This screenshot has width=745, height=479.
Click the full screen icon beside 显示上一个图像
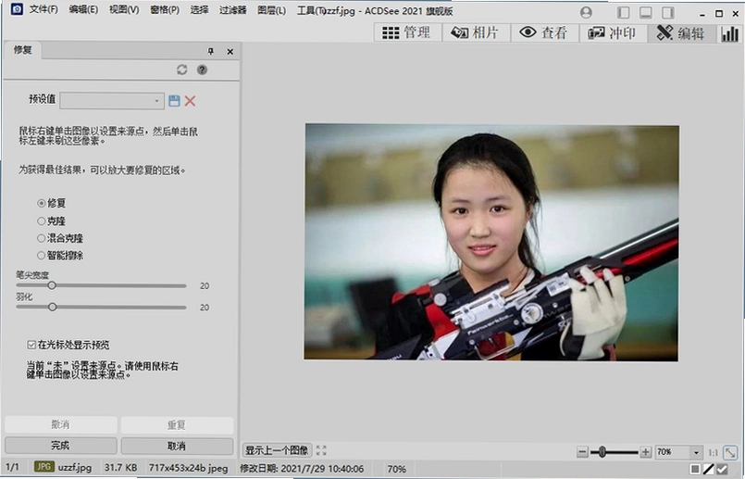(x=321, y=450)
